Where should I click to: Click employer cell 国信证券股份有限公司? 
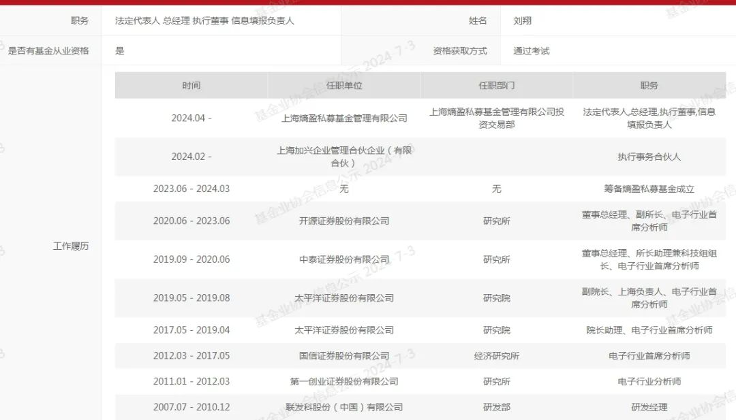pyautogui.click(x=344, y=356)
